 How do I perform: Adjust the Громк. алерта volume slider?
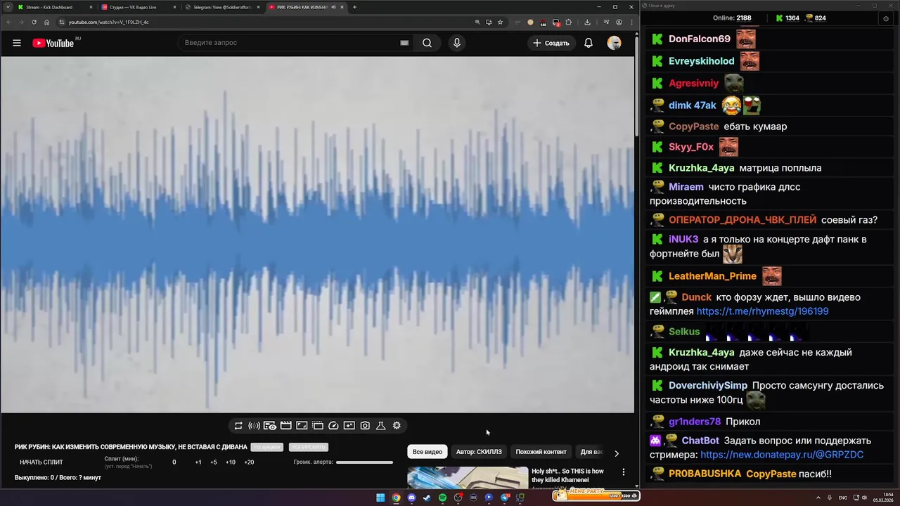click(364, 462)
